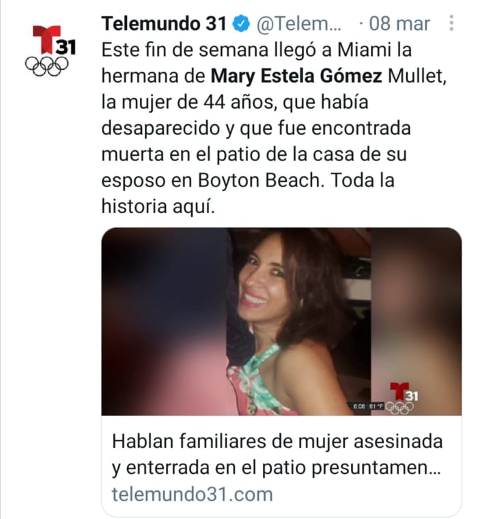Open the @Telem... handle link
Screen dimensions: 478x519
coord(299,24)
